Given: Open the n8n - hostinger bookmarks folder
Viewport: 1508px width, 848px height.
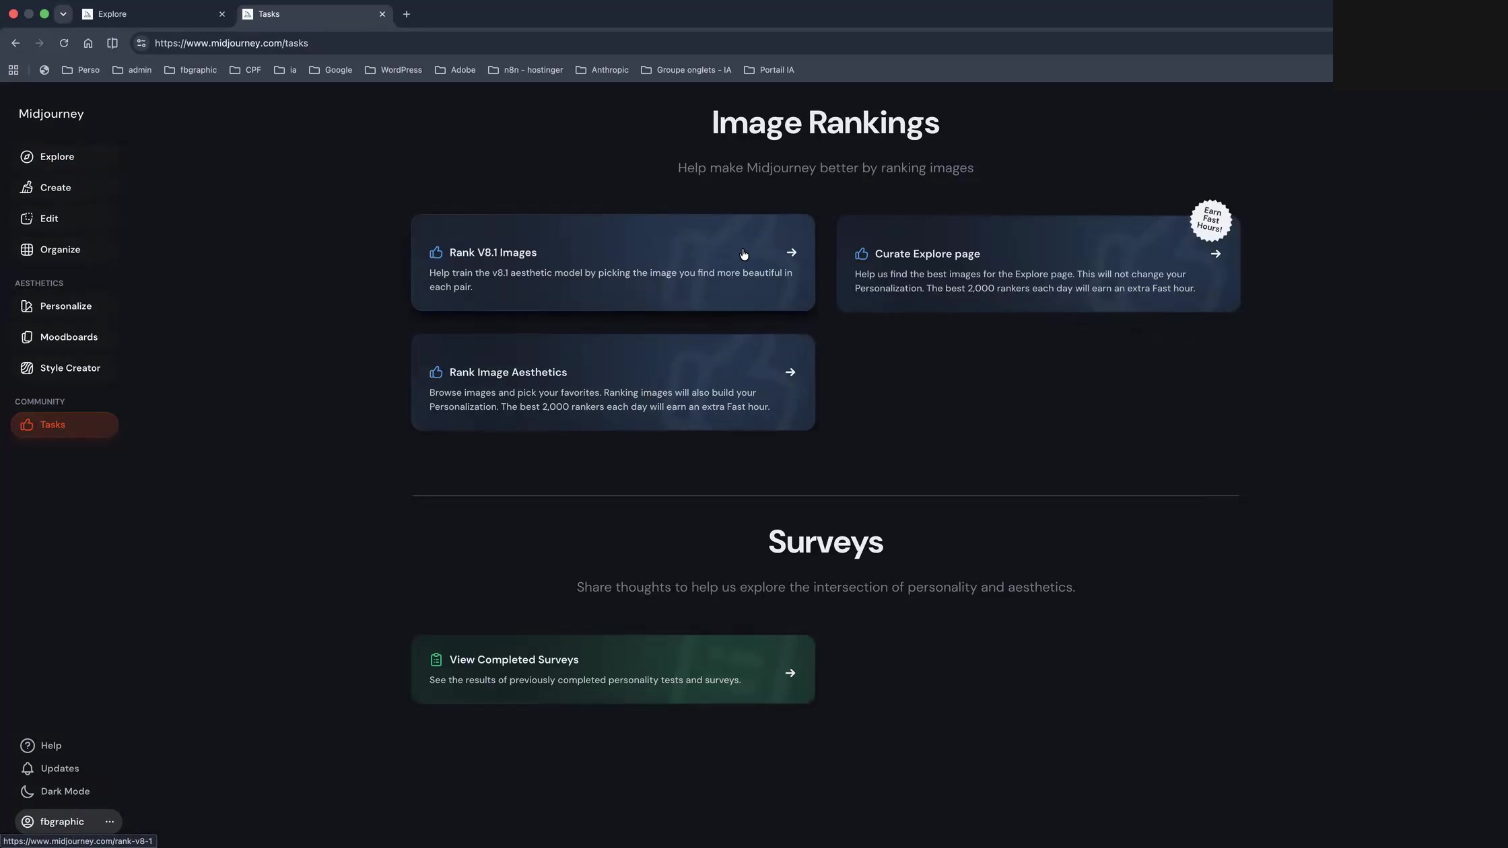Looking at the screenshot, I should [526, 70].
